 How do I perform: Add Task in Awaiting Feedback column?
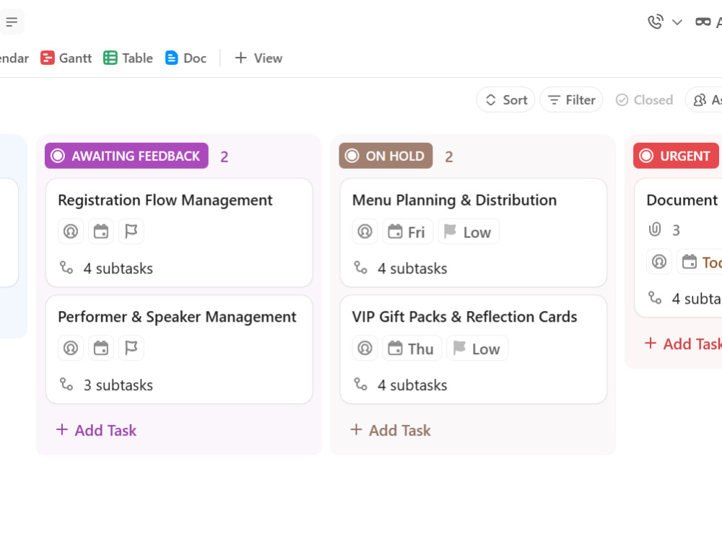96,430
